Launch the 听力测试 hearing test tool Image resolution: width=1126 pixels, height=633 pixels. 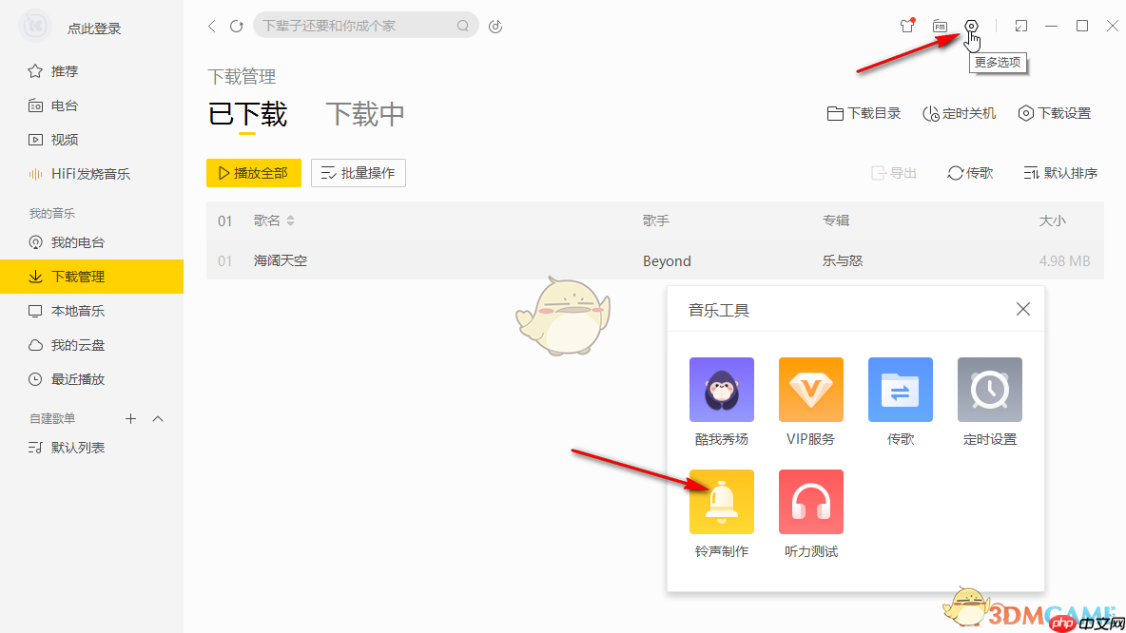(810, 502)
